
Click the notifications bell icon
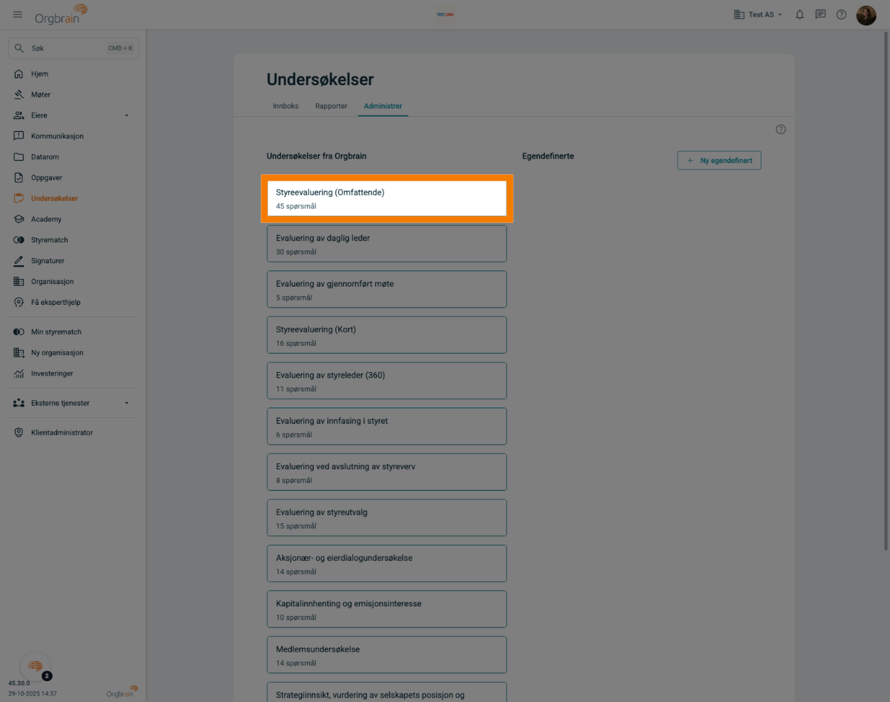800,14
